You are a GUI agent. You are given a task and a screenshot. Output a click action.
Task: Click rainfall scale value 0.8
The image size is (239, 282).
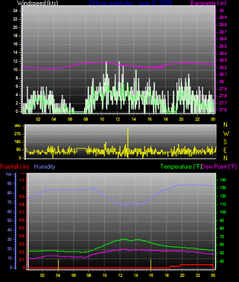click(x=22, y=204)
